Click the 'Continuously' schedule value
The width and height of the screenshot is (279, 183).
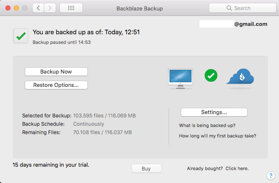(89, 124)
